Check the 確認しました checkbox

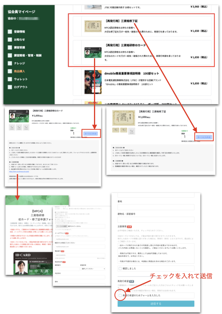pos(120,269)
